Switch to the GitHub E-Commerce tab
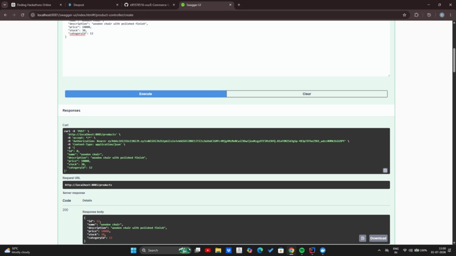This screenshot has width=456, height=256. pos(148,5)
